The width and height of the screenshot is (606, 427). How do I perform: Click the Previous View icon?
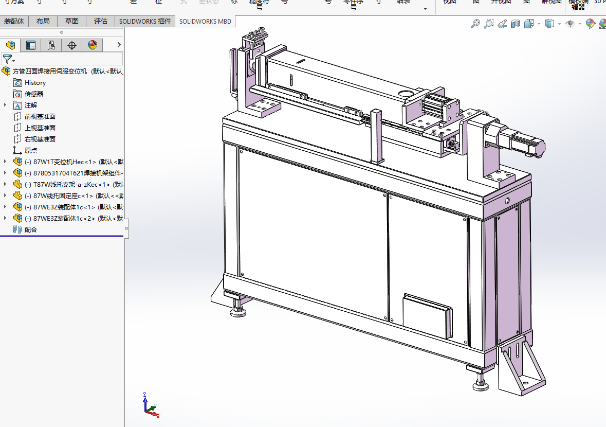(x=502, y=24)
